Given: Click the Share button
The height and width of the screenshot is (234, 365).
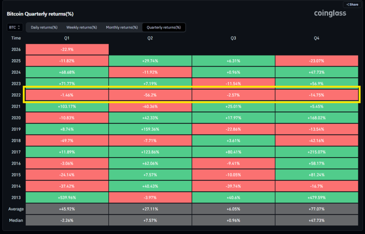Looking at the screenshot, I should (x=352, y=5).
